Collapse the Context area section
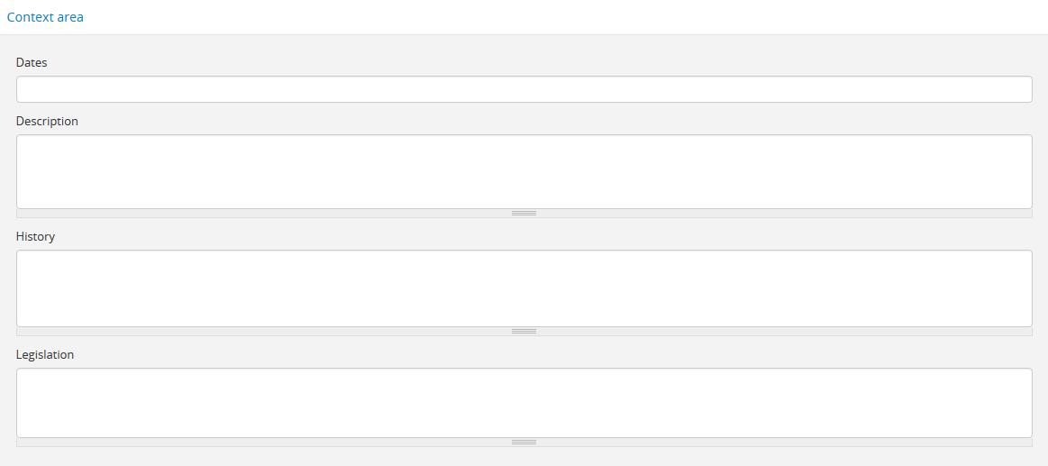Image resolution: width=1048 pixels, height=466 pixels. point(45,17)
